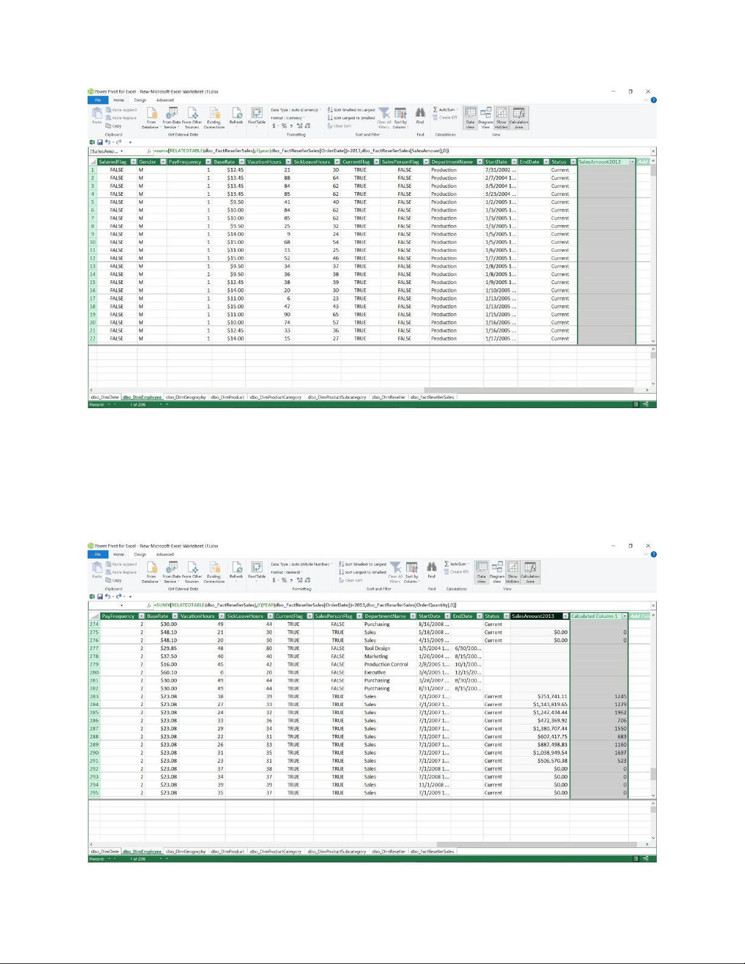The width and height of the screenshot is (745, 964).
Task: Click the SUMX OrderQuantity formula bar
Action: coord(304,605)
